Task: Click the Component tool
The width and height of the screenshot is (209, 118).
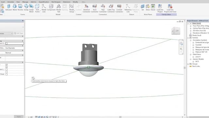Action: 51,7
